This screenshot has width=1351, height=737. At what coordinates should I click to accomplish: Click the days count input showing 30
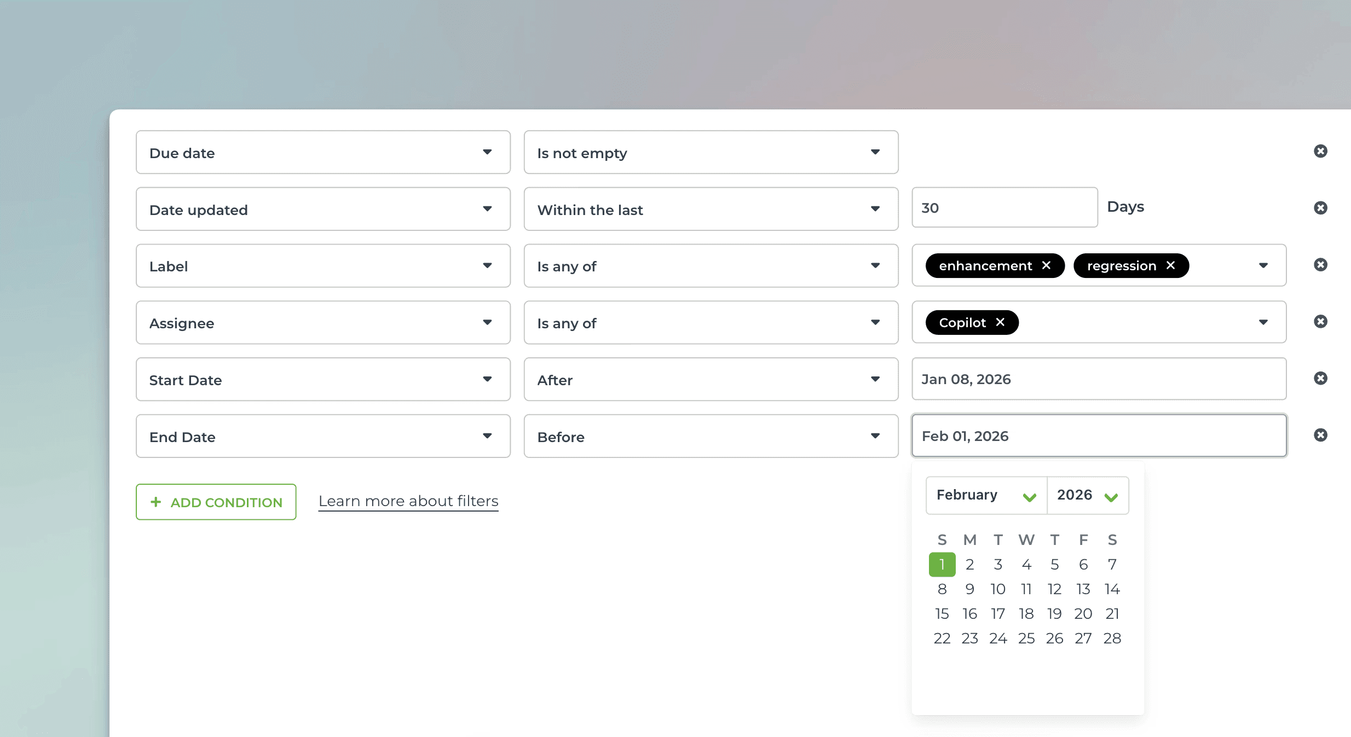point(1003,207)
